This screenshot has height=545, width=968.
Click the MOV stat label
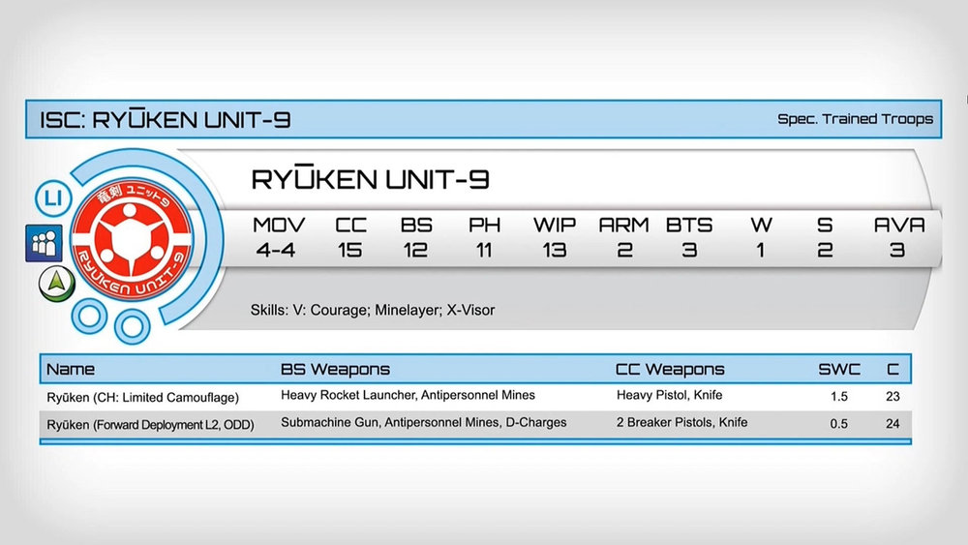[279, 226]
